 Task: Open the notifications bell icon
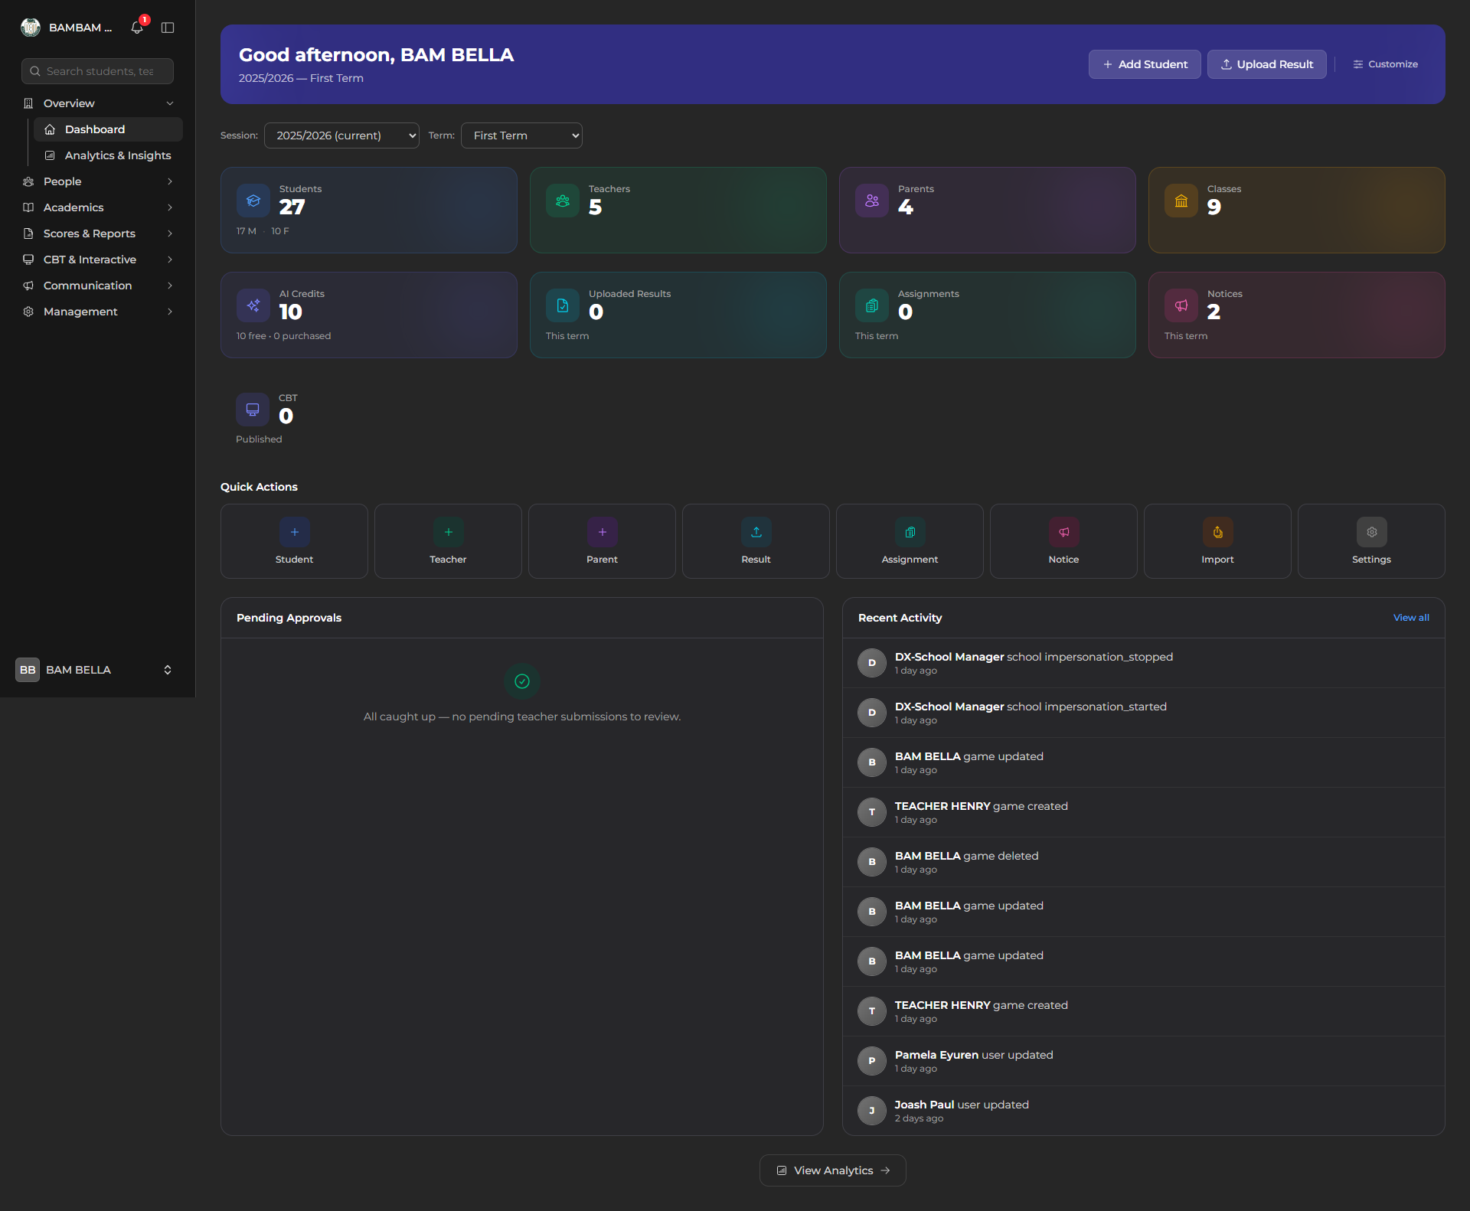137,28
